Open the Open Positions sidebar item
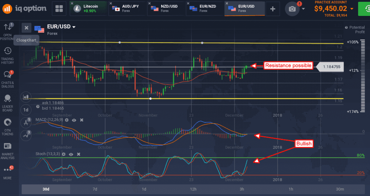Image resolution: width=370 pixels, height=196 pixels. click(8, 32)
